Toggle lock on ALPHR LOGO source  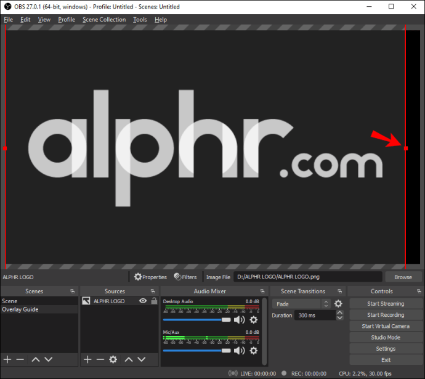pos(154,301)
